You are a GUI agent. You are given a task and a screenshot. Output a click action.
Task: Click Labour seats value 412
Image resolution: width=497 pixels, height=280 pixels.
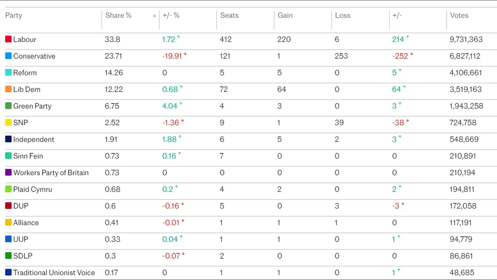226,40
